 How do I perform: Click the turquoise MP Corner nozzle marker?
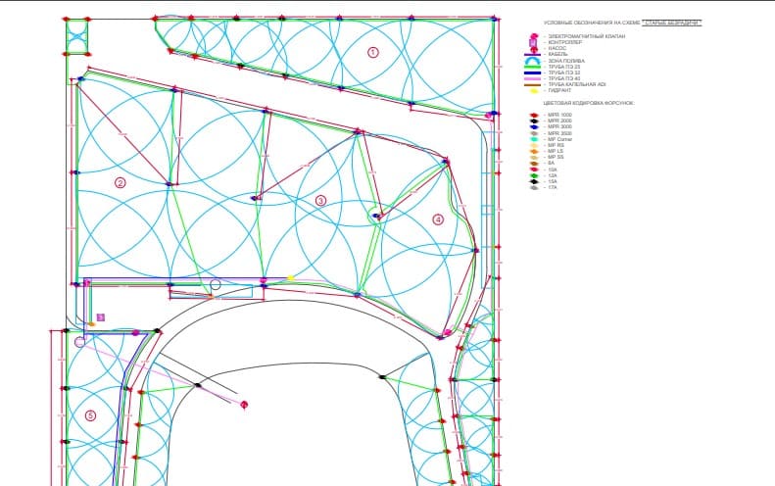[534, 139]
